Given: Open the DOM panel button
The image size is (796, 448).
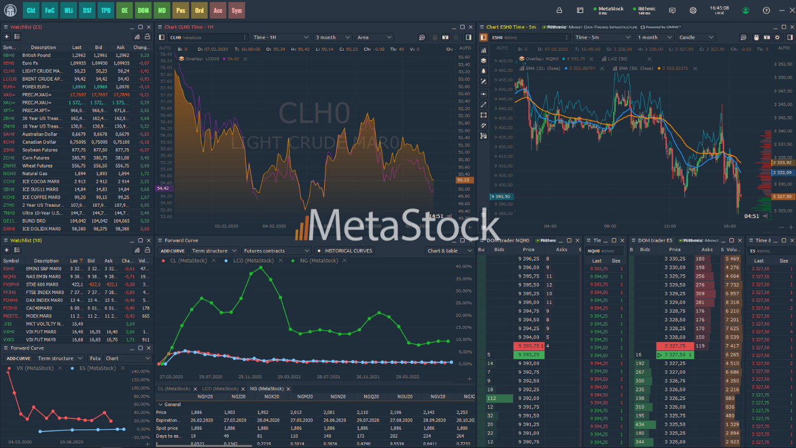Looking at the screenshot, I should 143,10.
